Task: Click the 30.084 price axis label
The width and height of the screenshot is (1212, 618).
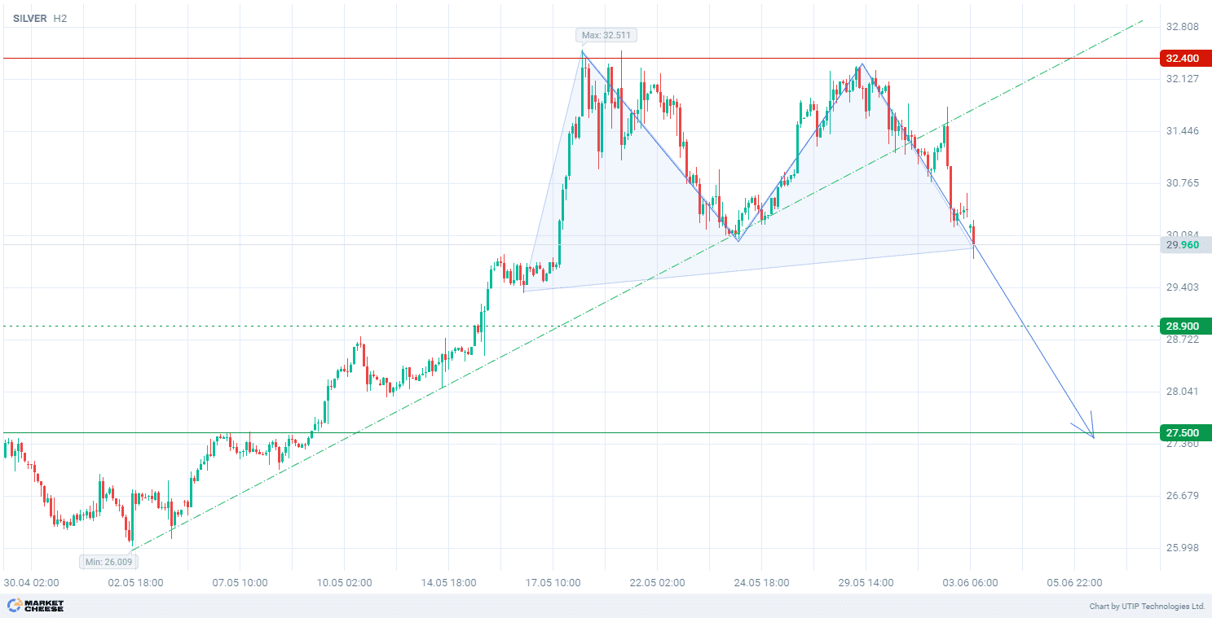Action: coord(1182,234)
